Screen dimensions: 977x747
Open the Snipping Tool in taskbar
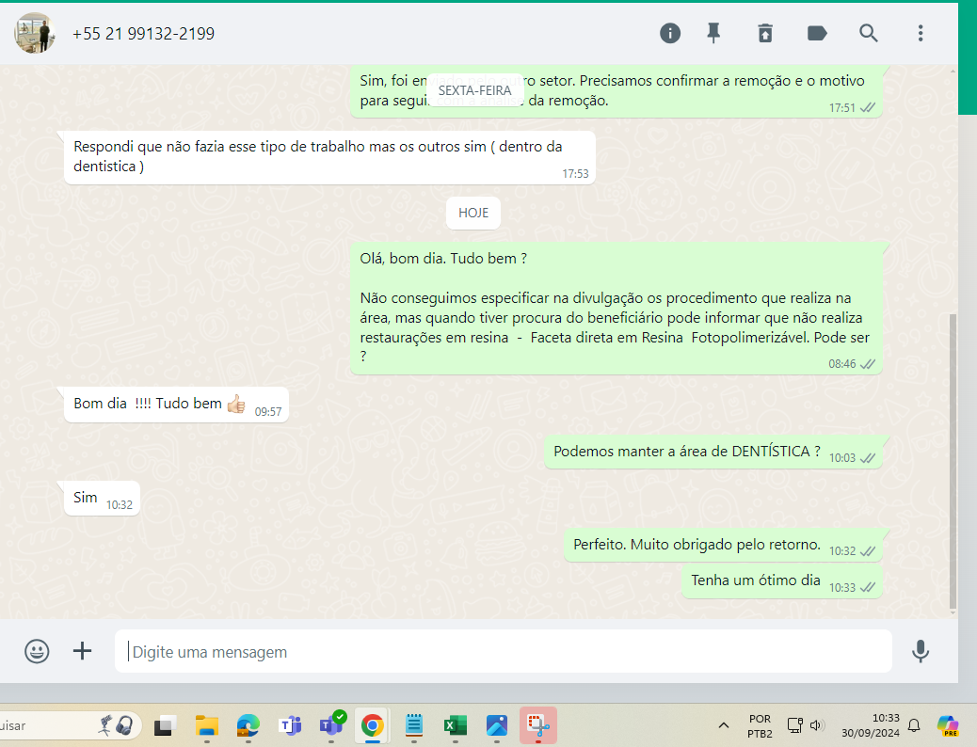tap(537, 725)
